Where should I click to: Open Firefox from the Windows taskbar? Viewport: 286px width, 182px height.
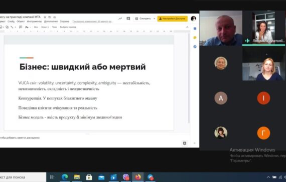[138, 177]
